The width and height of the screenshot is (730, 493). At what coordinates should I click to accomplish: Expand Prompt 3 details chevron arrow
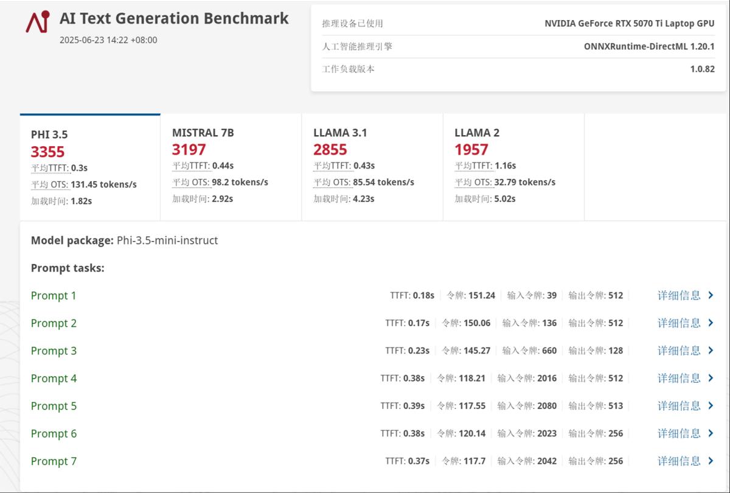coord(711,351)
